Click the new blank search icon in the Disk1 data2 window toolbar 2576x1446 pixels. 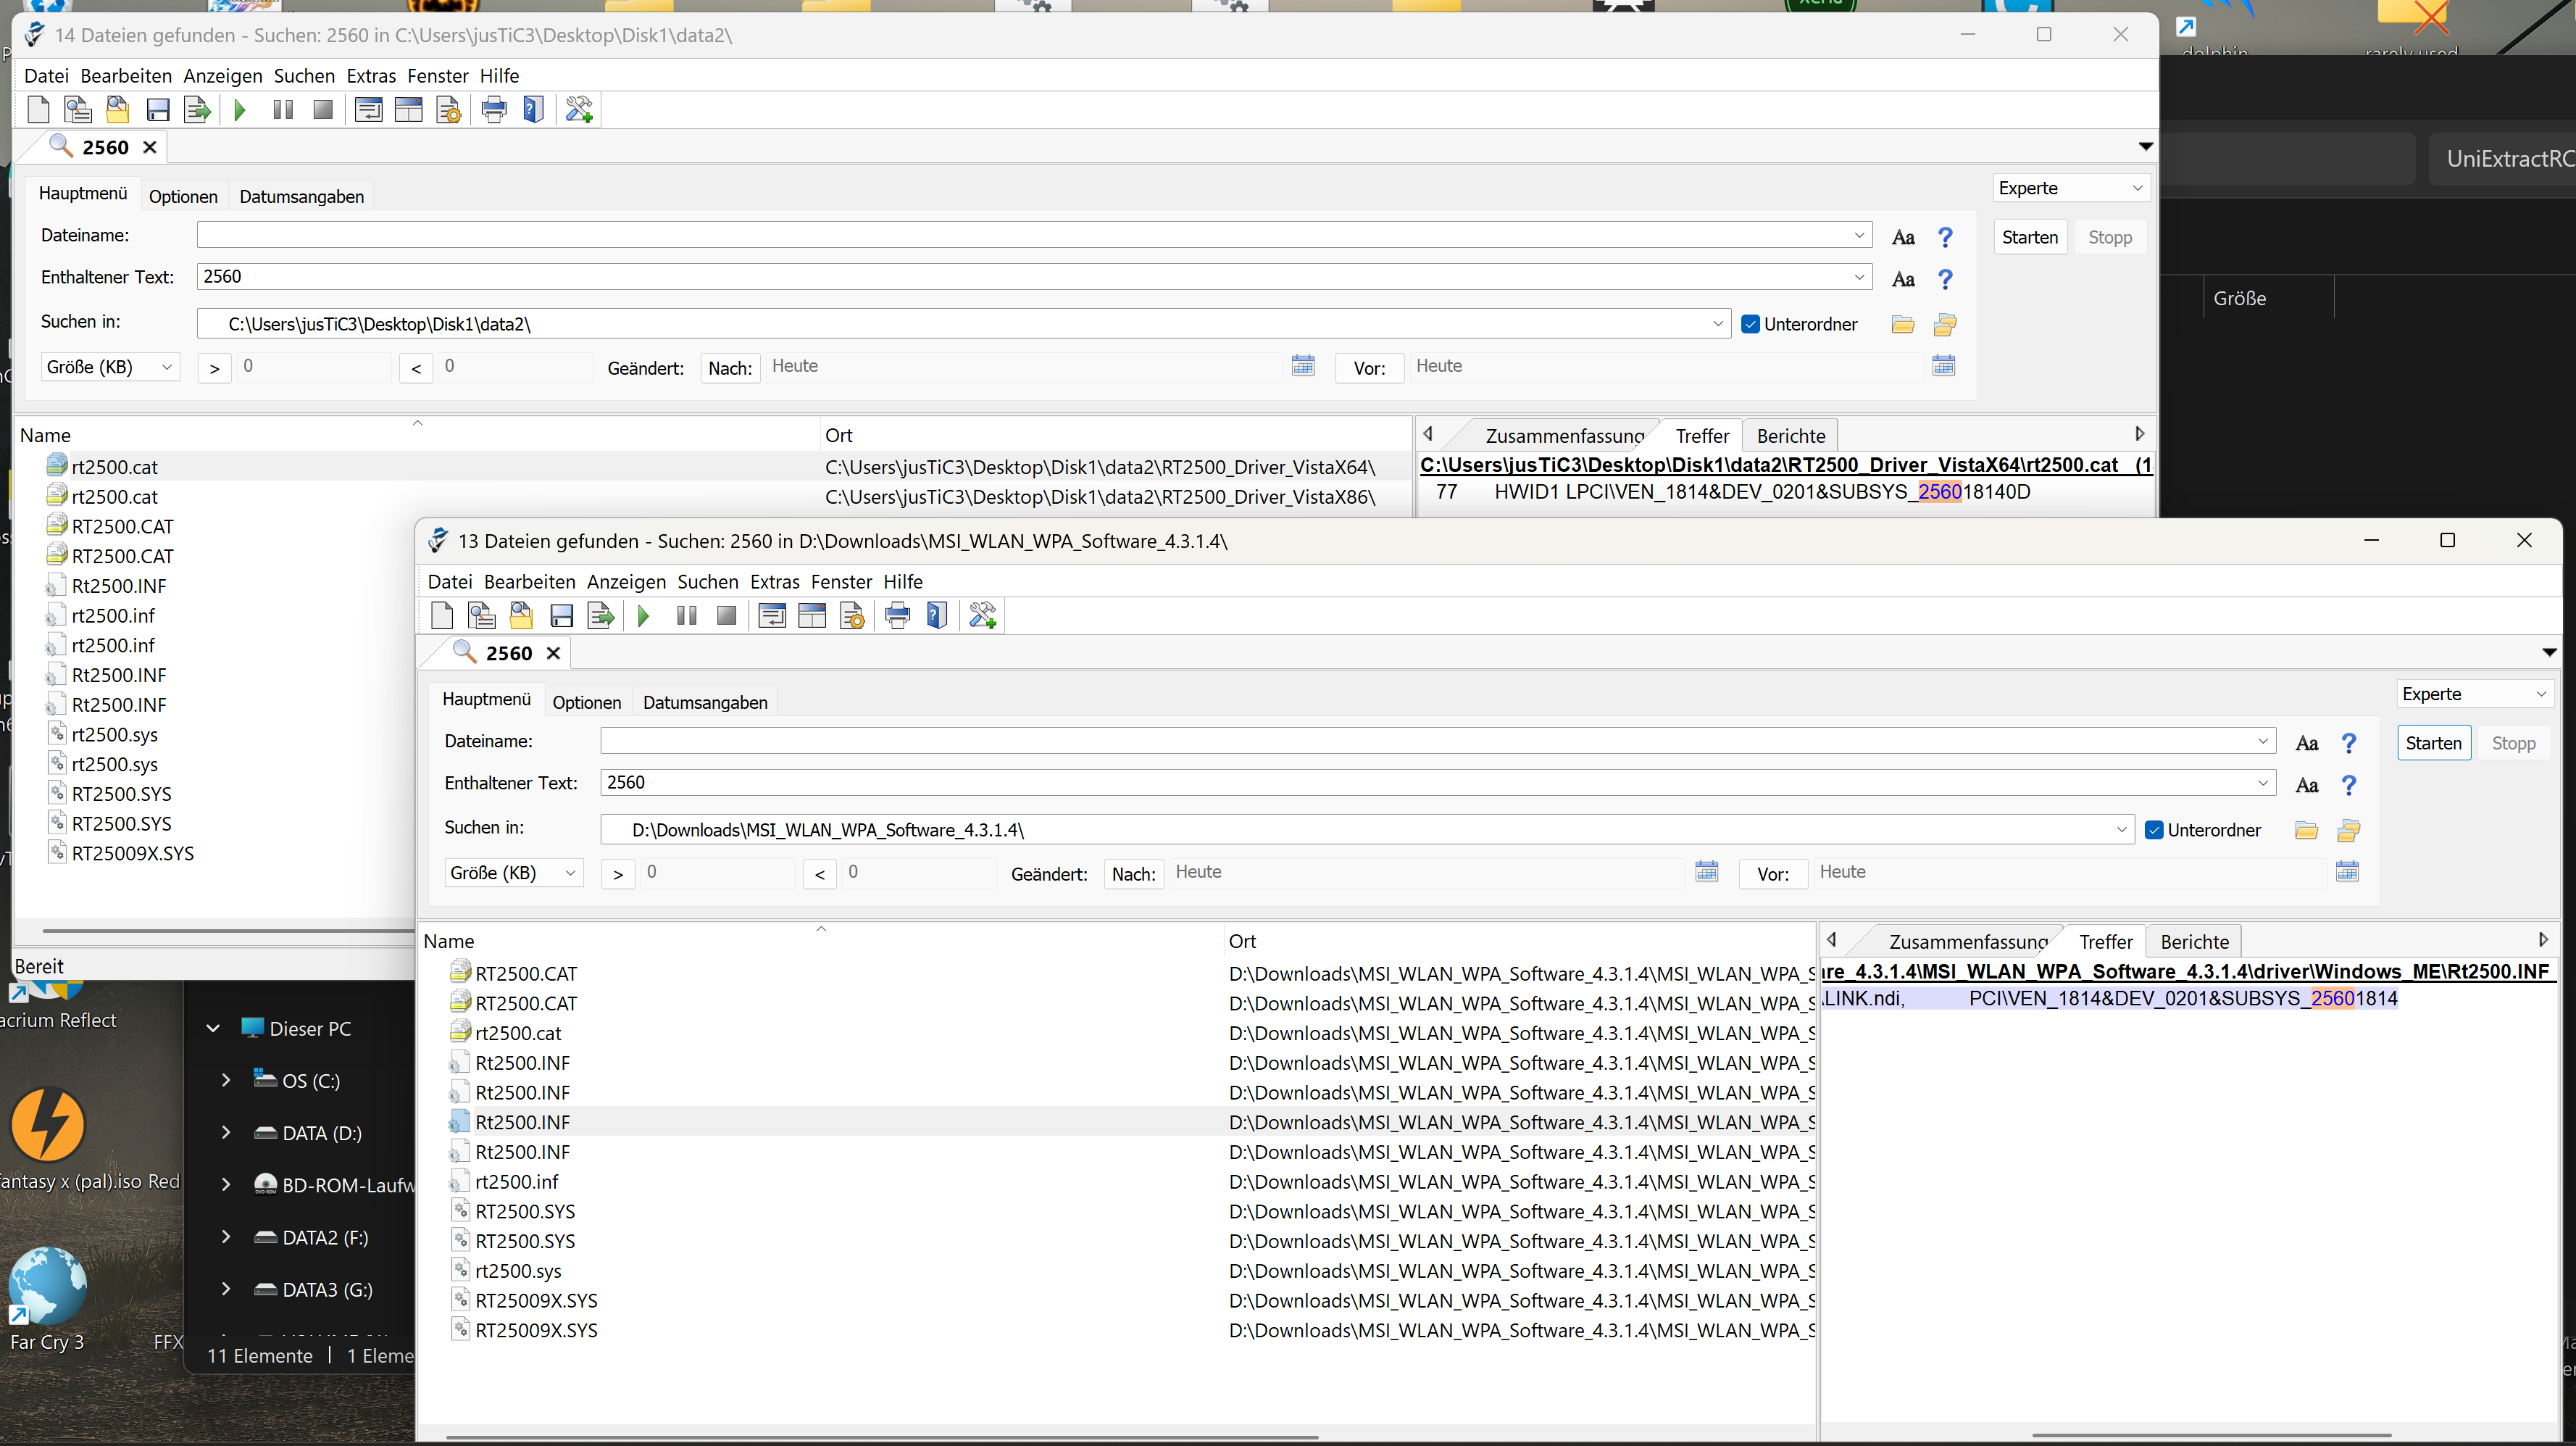[x=38, y=110]
